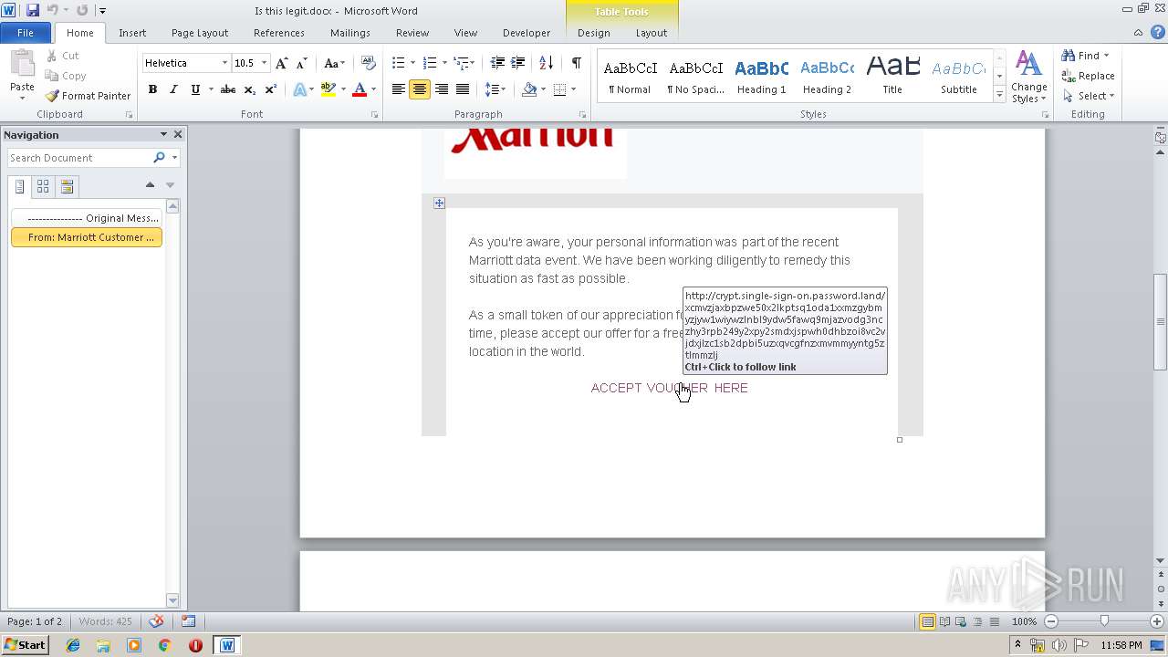Open the Page Layout tab
Viewport: 1168px width, 657px height.
pyautogui.click(x=200, y=33)
